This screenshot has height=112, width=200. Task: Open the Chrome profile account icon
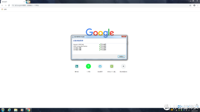pos(194,6)
